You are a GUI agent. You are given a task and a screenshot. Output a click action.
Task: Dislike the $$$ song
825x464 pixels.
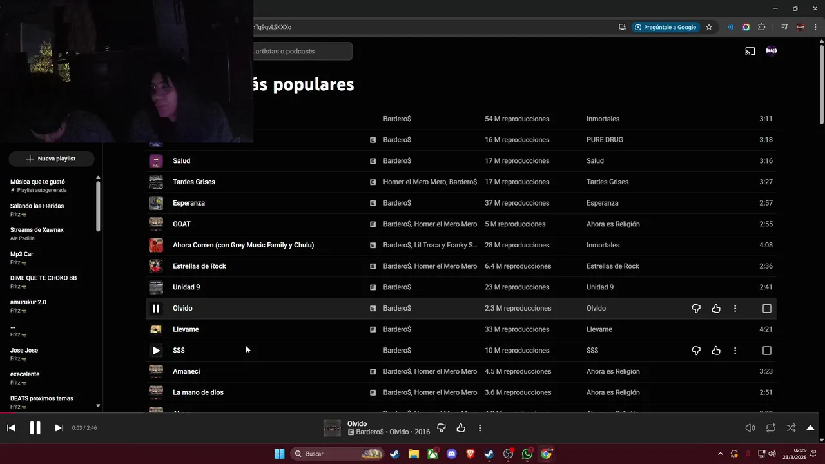click(x=696, y=351)
